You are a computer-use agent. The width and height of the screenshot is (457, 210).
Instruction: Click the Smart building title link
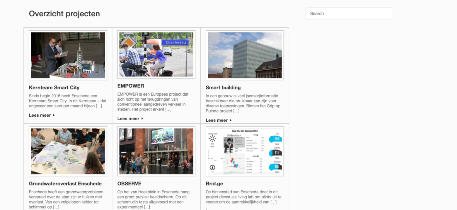tap(223, 87)
